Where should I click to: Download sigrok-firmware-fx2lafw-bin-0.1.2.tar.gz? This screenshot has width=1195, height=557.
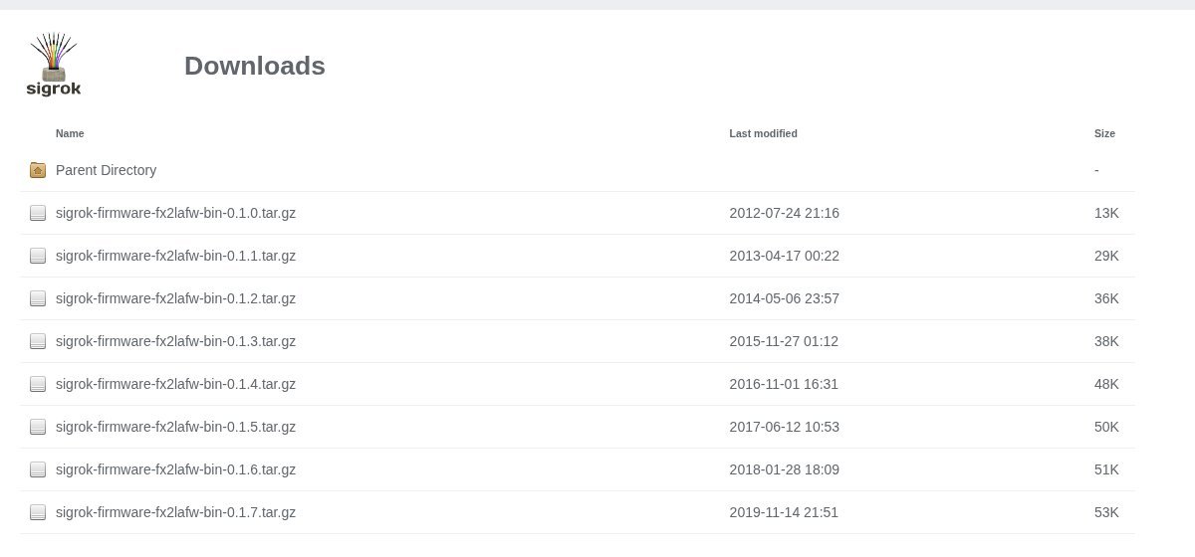click(175, 298)
